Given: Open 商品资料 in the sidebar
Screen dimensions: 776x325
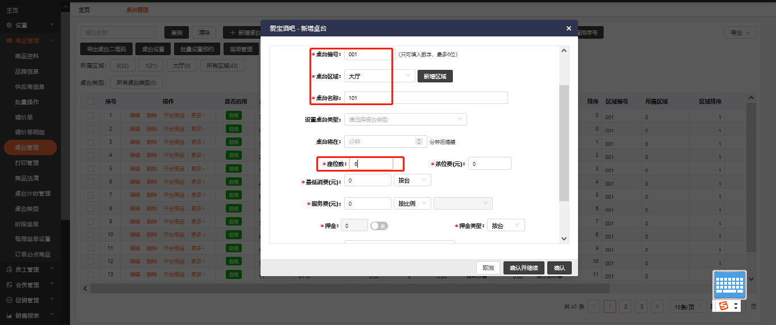Looking at the screenshot, I should [27, 56].
